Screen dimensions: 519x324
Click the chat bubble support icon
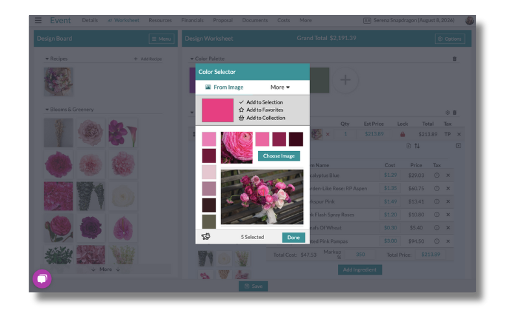pos(42,279)
